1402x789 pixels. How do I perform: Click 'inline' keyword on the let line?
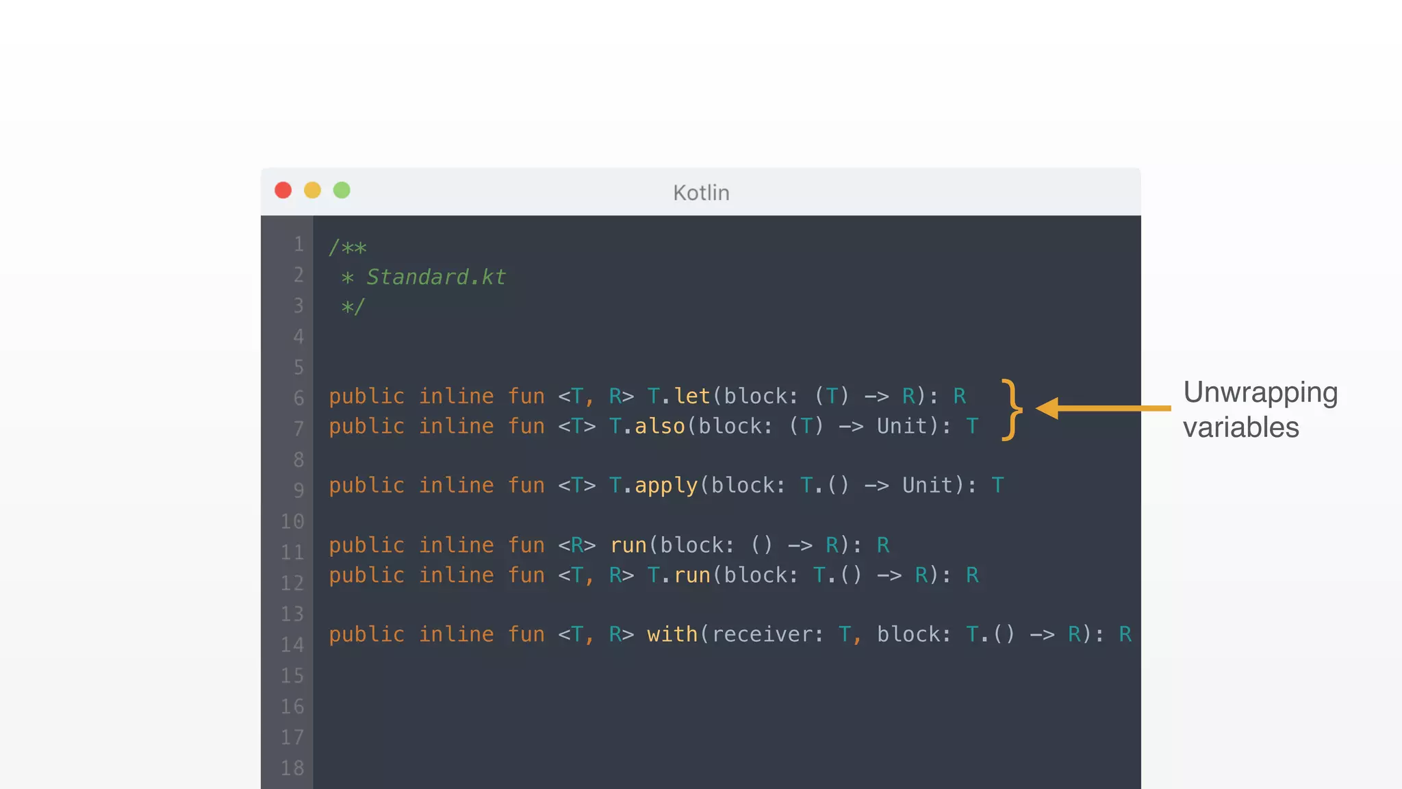(456, 396)
